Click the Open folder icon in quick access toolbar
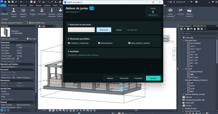The width and height of the screenshot is (218, 114). [x=9, y=2]
